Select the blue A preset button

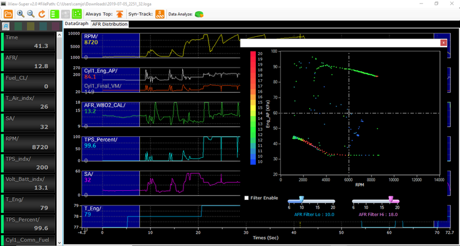6,26
